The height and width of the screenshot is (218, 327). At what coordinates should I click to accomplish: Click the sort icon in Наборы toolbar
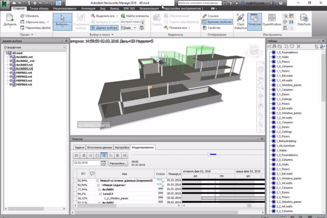coord(317,47)
